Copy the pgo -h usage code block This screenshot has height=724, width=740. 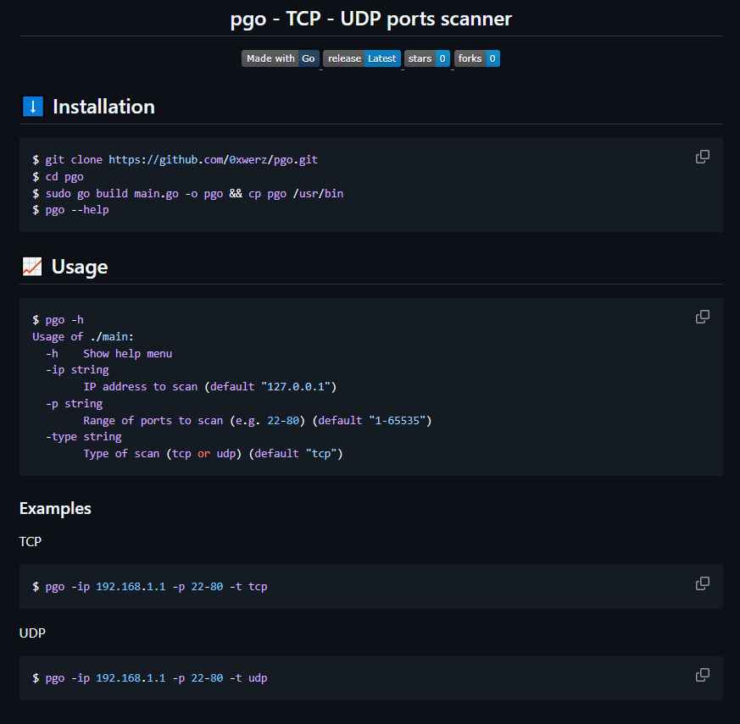(702, 317)
